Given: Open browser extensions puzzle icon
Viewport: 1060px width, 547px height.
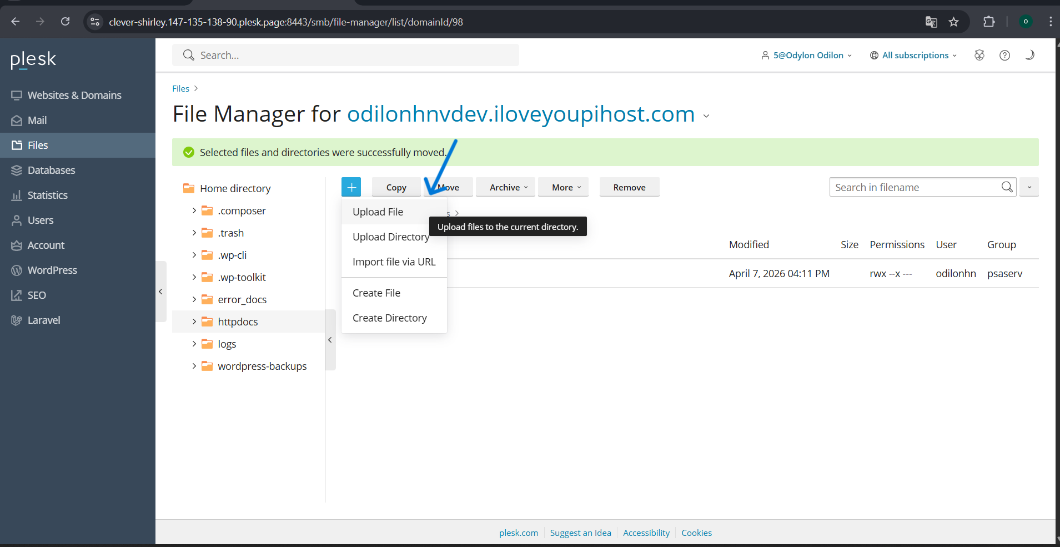Looking at the screenshot, I should [989, 22].
